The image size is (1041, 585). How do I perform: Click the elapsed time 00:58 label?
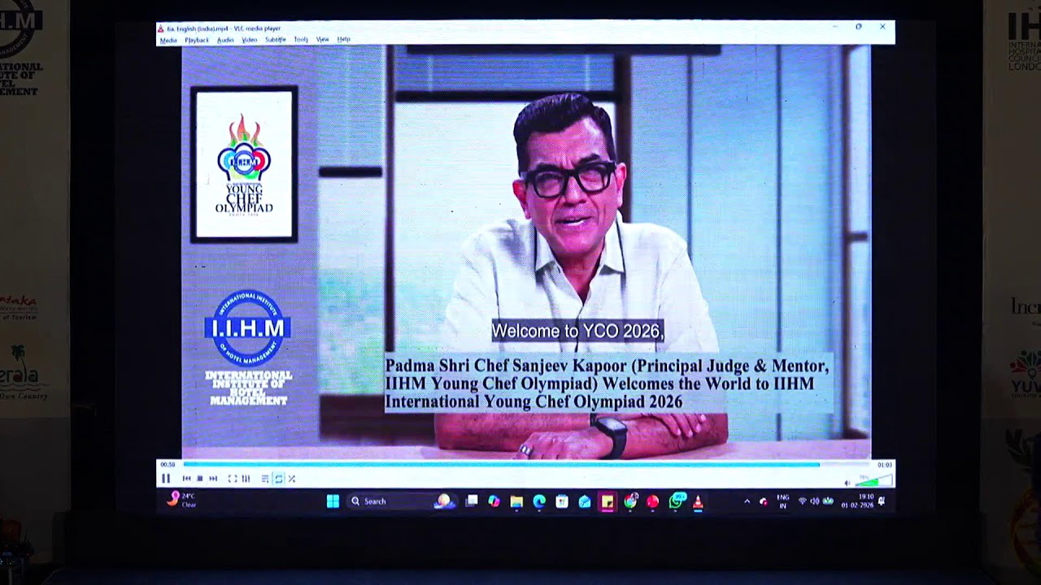point(168,465)
